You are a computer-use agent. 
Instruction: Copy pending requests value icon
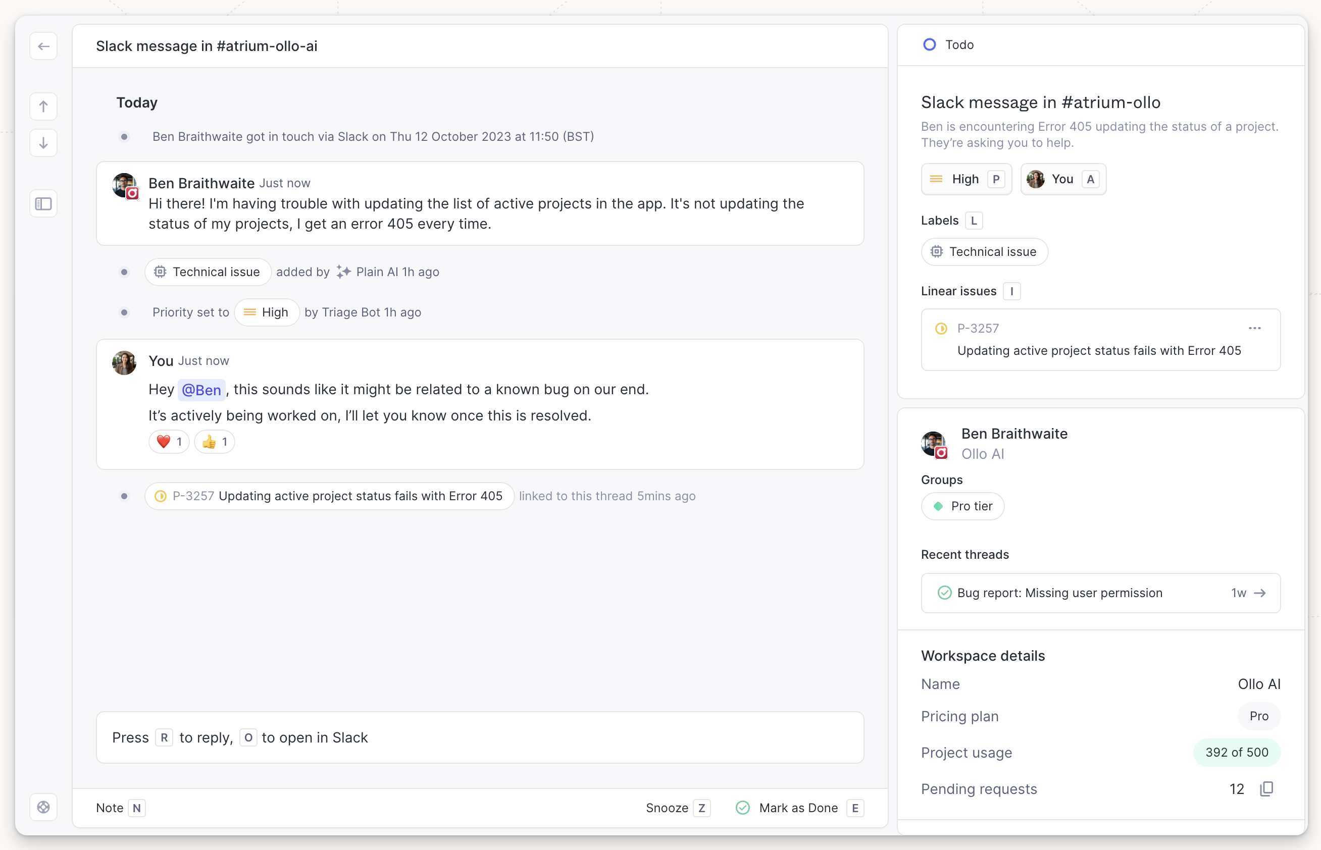click(x=1267, y=789)
